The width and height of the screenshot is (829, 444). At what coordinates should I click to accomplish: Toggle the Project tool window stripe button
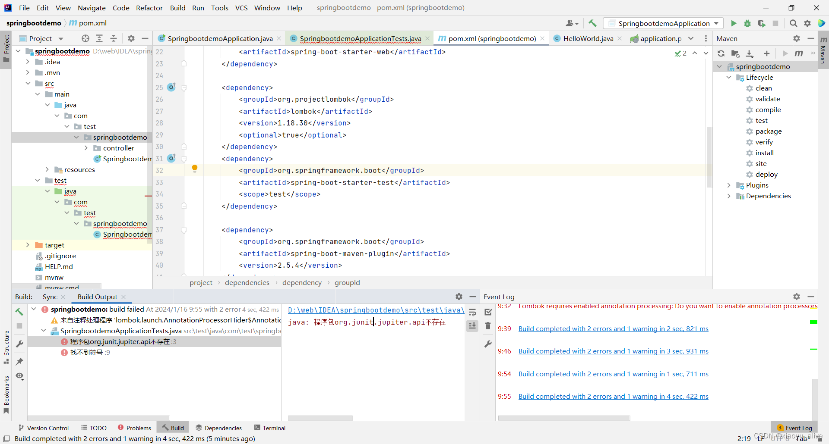[6, 49]
